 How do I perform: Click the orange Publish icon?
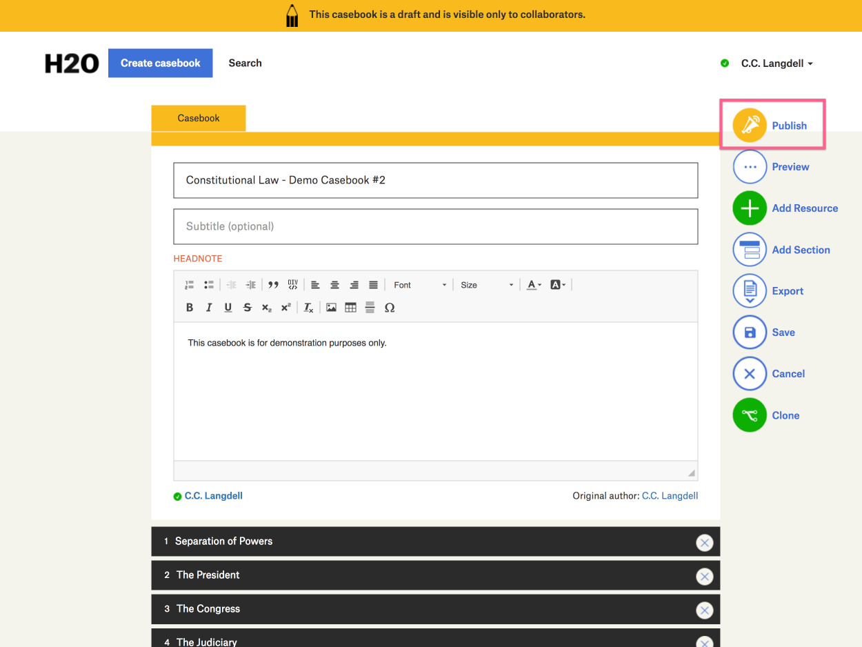(750, 126)
